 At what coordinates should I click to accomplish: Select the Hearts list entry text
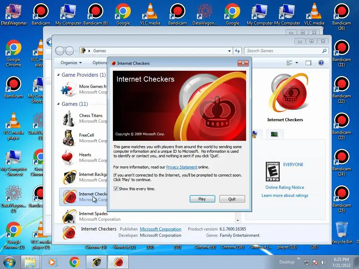click(85, 154)
